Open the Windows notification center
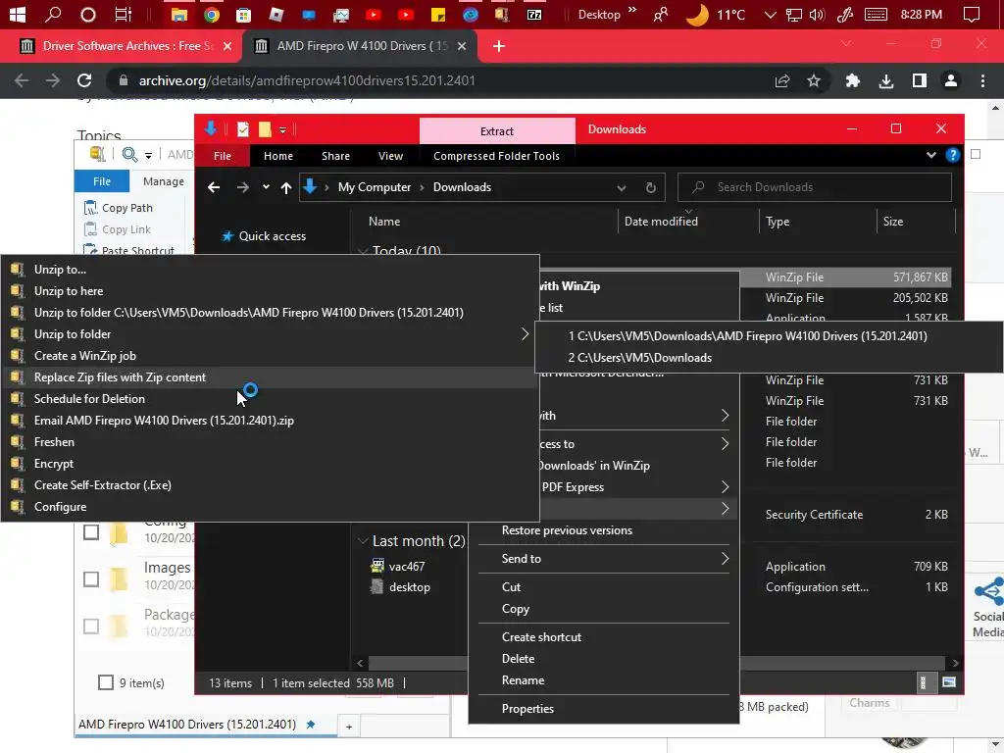 (x=972, y=14)
